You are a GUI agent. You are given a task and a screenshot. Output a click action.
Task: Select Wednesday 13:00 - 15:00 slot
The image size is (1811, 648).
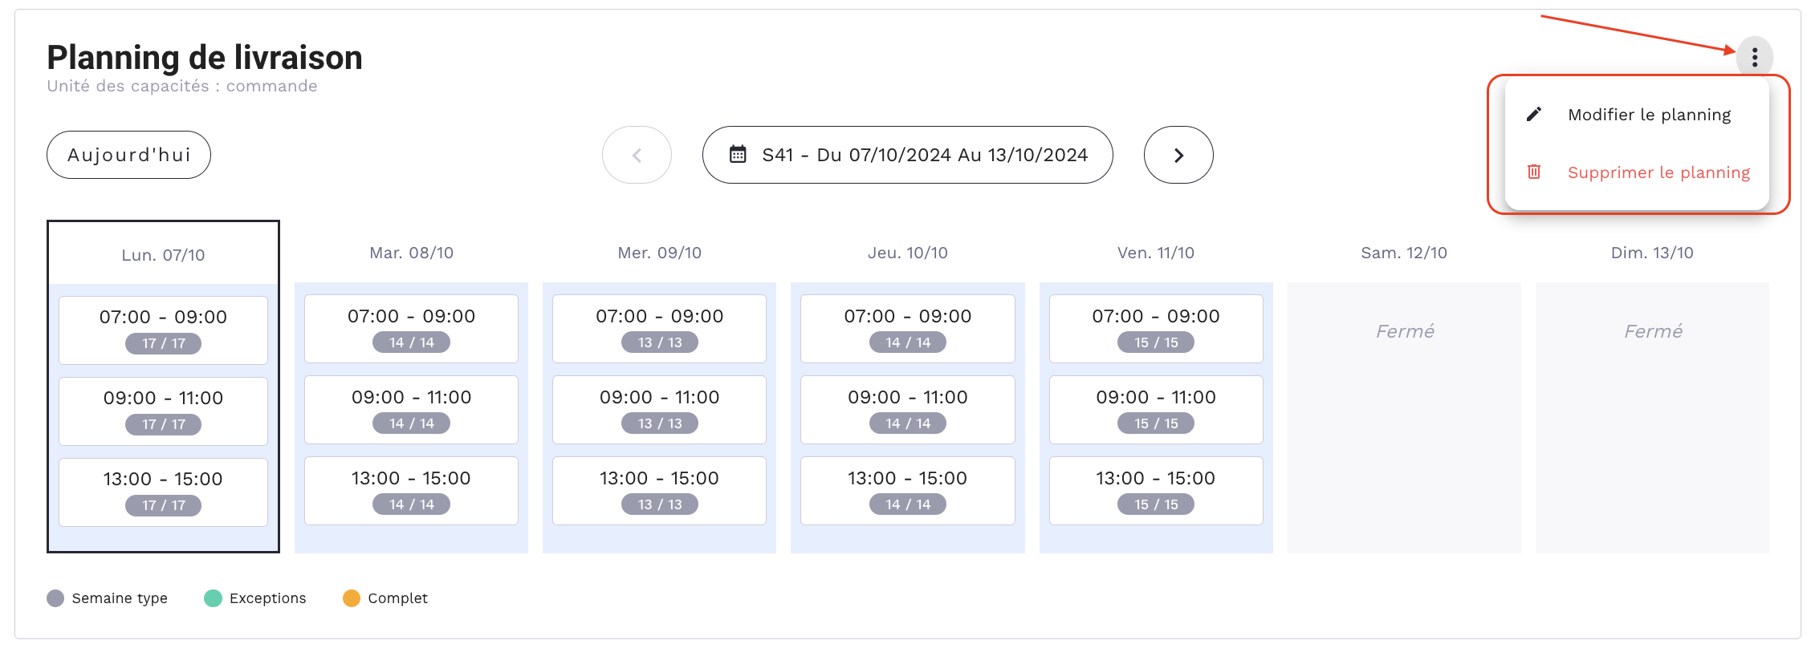click(x=659, y=491)
